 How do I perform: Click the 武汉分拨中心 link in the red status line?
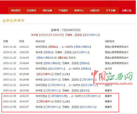point(91,35)
